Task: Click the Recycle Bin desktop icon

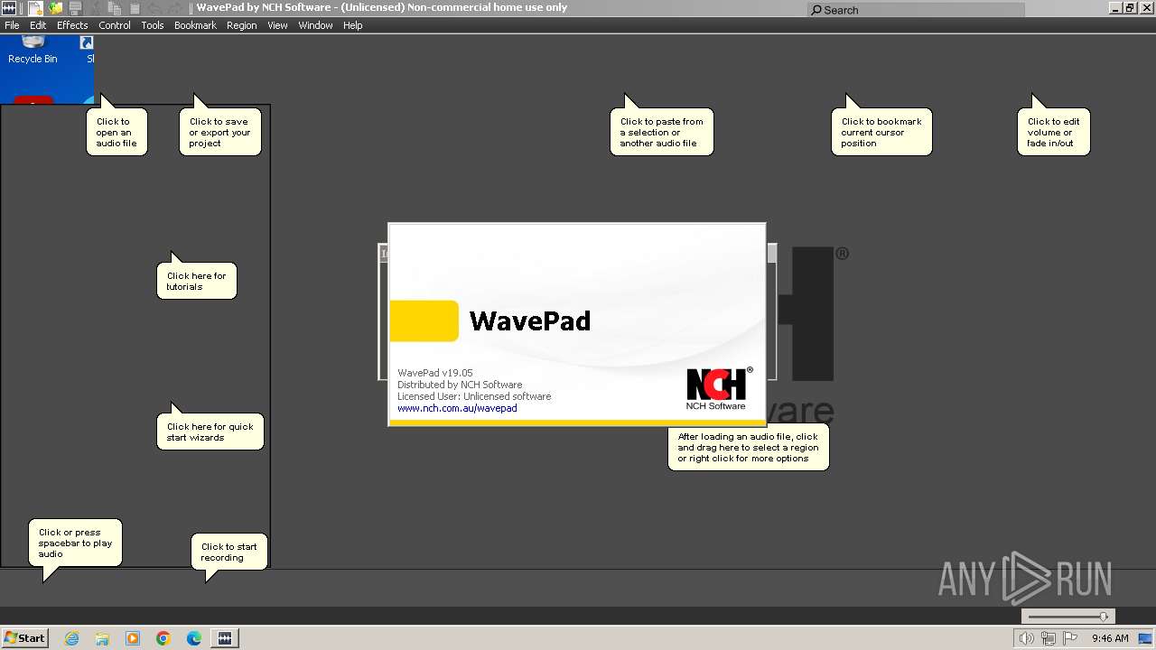Action: point(33,51)
